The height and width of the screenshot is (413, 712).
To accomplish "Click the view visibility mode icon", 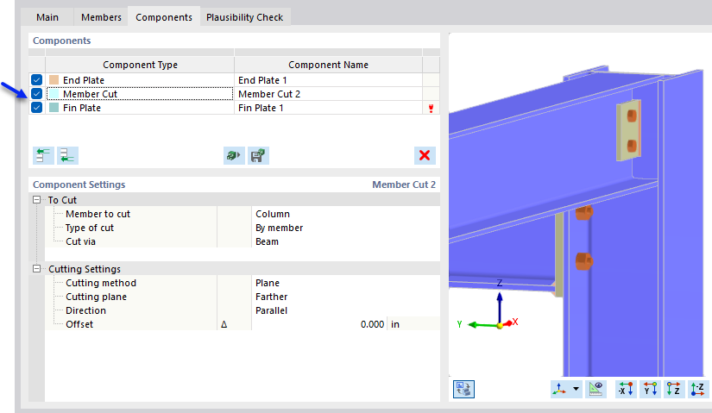I will click(595, 389).
